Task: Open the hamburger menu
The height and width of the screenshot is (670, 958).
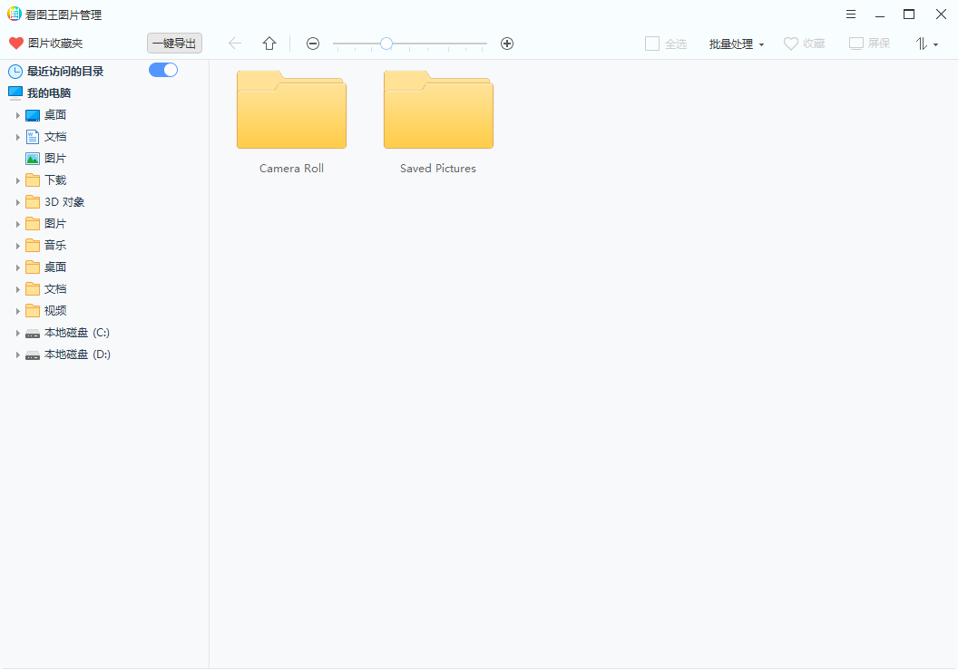Action: [850, 14]
